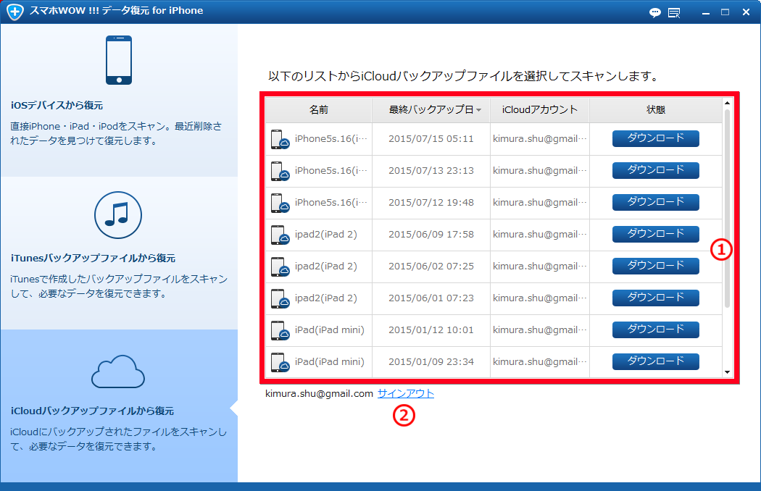Download the 2015/06/09 ipad2 backup
761x491 pixels.
(x=655, y=234)
